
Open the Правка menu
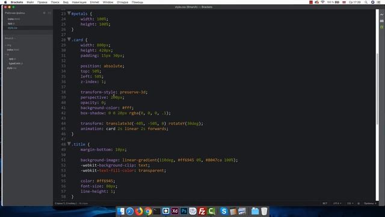tap(42, 2)
